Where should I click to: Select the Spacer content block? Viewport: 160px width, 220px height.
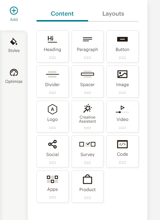point(87,81)
